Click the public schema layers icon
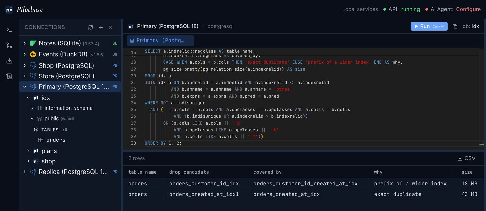 [x=39, y=119]
